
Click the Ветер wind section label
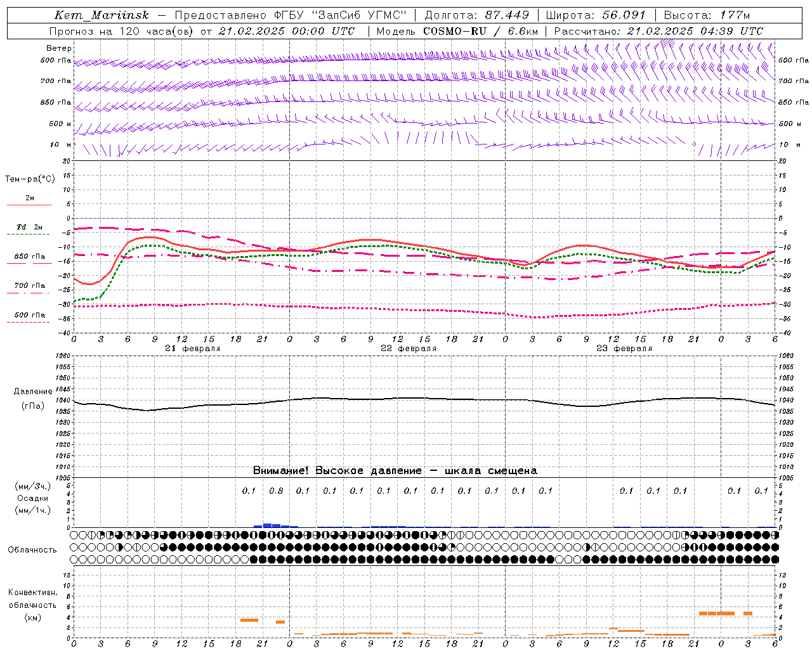coord(59,48)
